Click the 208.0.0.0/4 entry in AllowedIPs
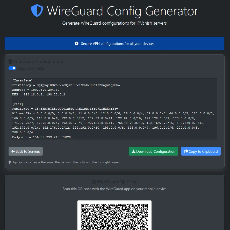Screen dimensions: 230x230 [x=23, y=132]
